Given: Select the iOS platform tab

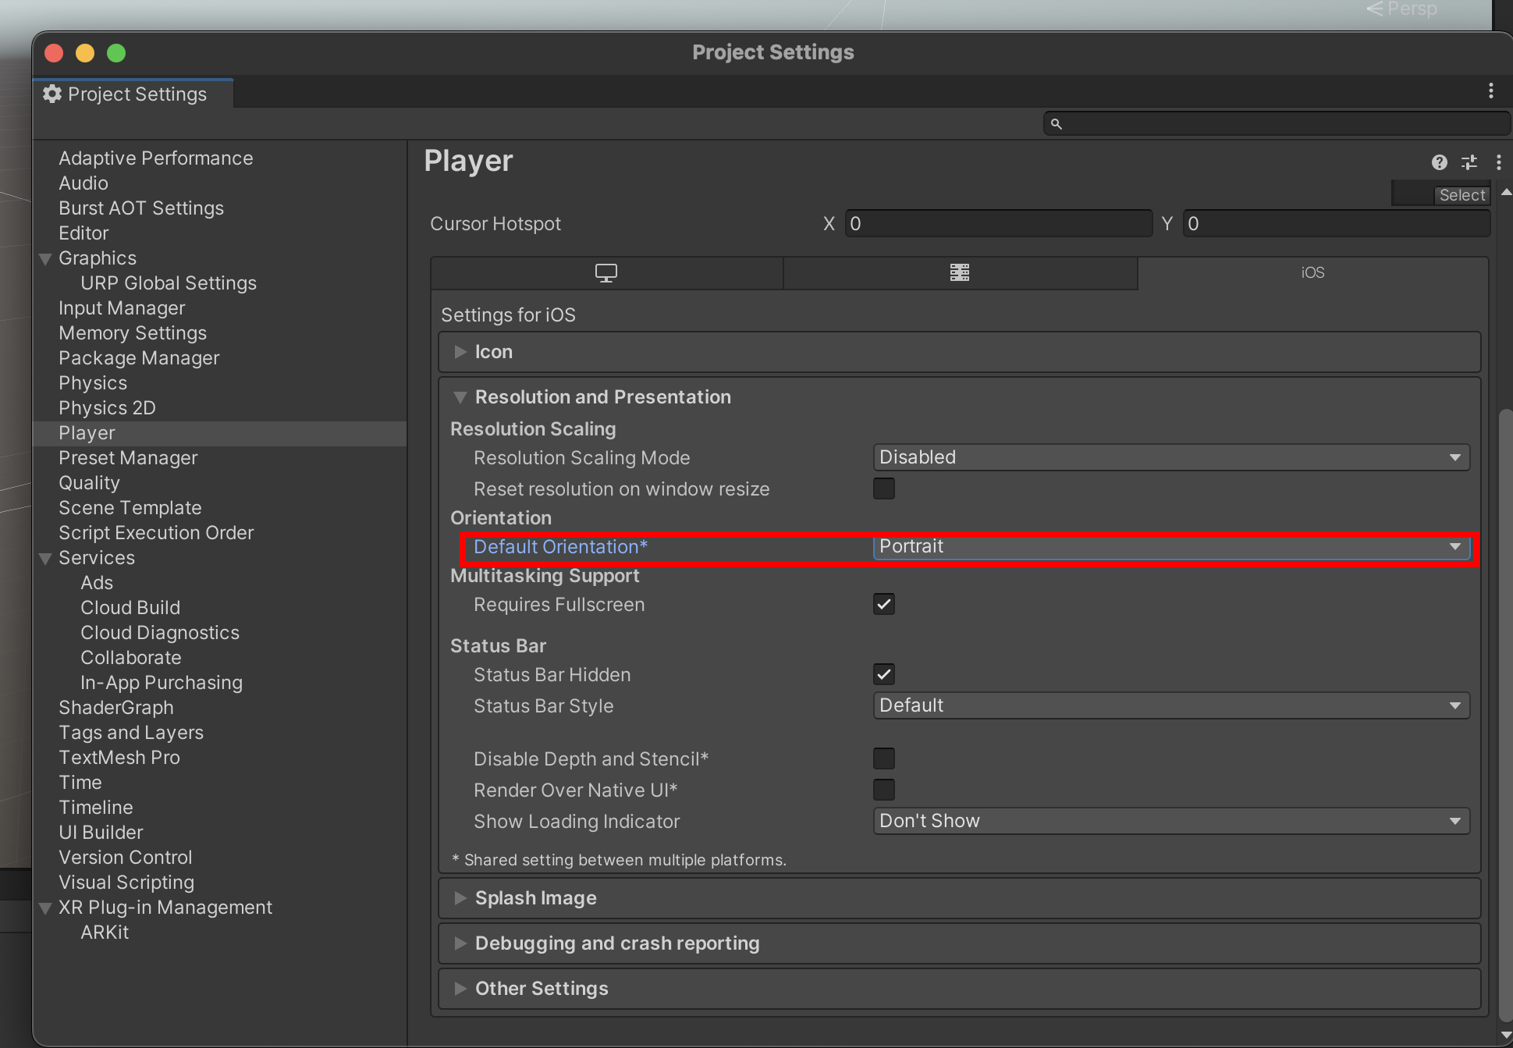Looking at the screenshot, I should click(x=1312, y=273).
